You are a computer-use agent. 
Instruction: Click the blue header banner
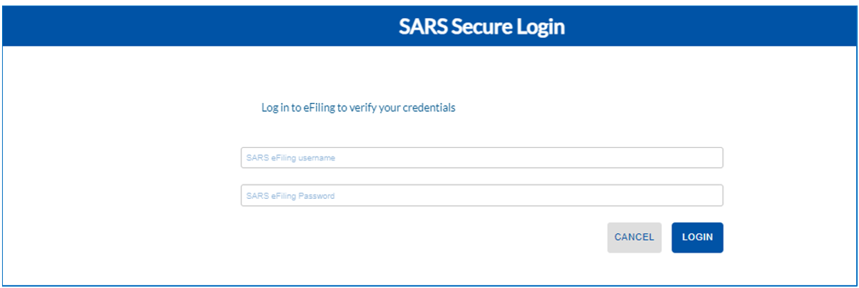coord(207,27)
